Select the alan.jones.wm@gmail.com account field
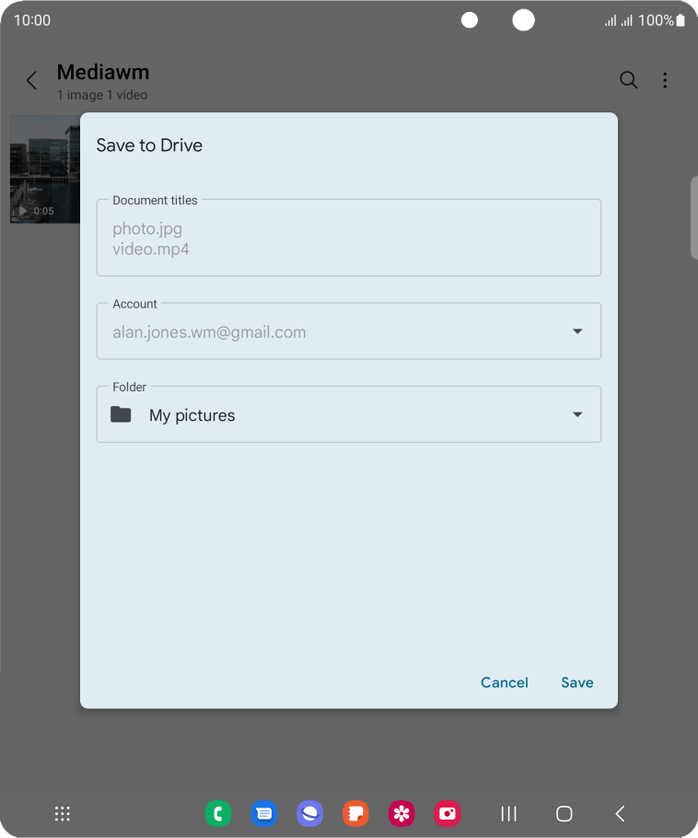Viewport: 698px width, 838px height. click(x=348, y=332)
